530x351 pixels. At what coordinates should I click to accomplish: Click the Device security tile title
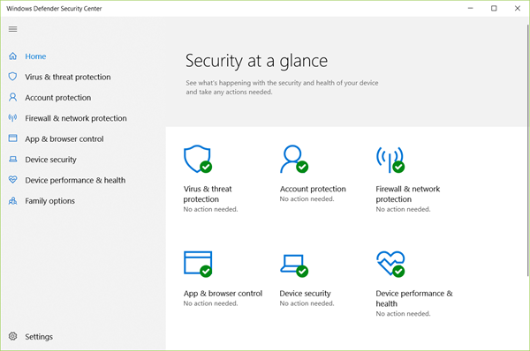click(305, 294)
